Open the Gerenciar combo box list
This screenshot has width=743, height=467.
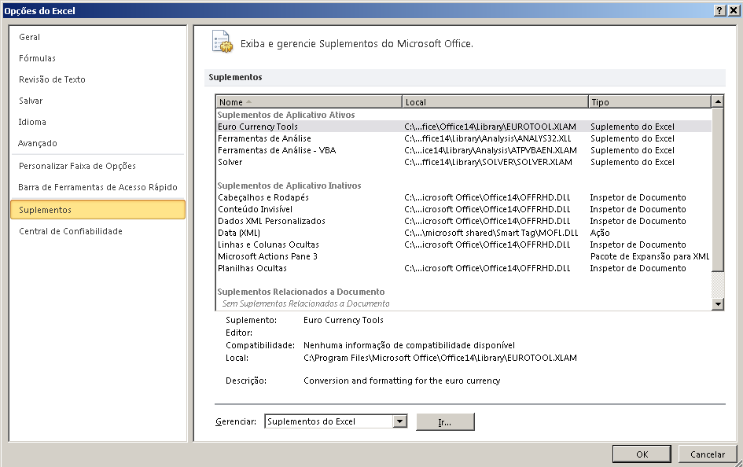[400, 421]
